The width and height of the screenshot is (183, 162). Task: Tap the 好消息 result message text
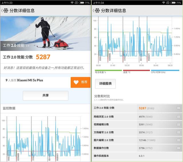44,68
